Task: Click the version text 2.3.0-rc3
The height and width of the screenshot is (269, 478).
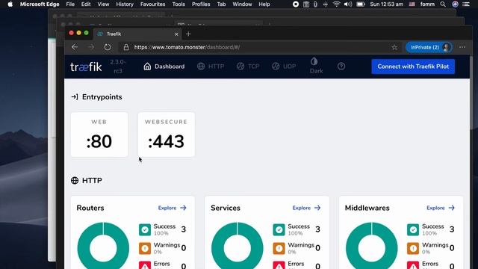Action: click(118, 67)
